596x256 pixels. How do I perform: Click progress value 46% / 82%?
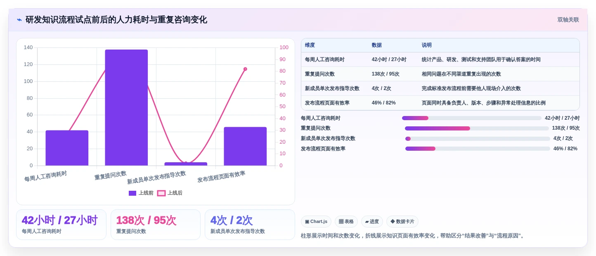(x=565, y=149)
